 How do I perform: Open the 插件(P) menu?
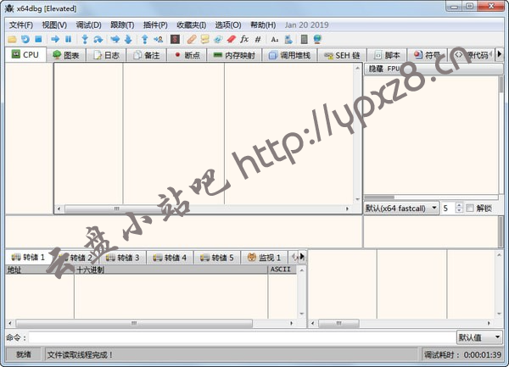155,25
